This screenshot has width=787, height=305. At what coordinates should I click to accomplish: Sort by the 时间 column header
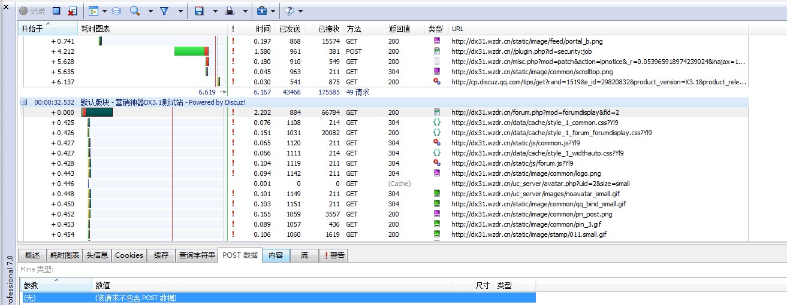click(256, 29)
